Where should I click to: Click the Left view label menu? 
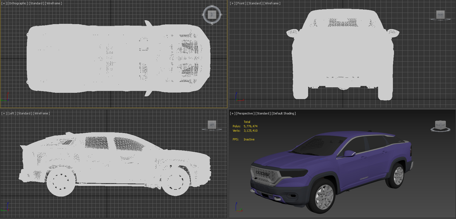point(12,113)
